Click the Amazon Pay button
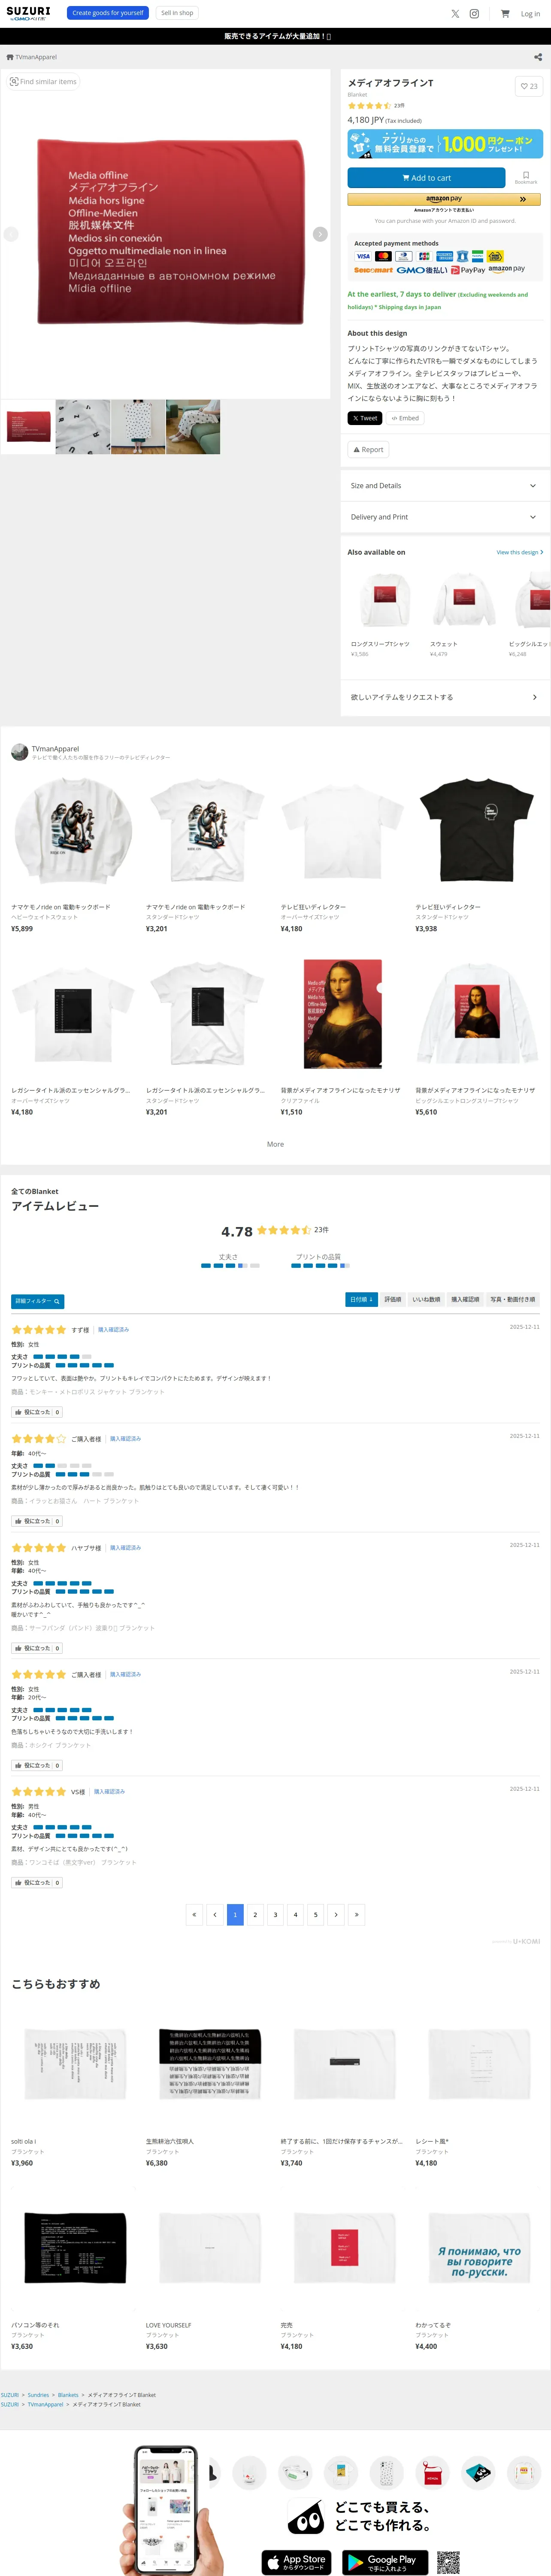 (444, 199)
